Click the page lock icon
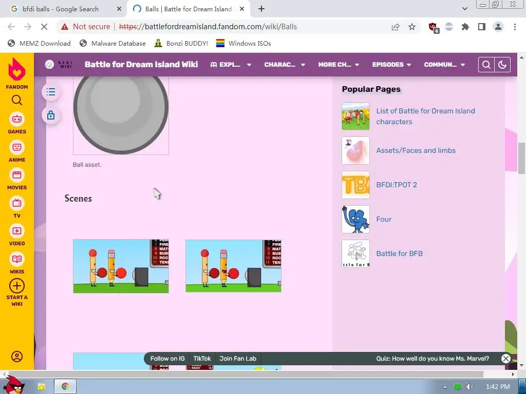The image size is (526, 394). coord(51,115)
